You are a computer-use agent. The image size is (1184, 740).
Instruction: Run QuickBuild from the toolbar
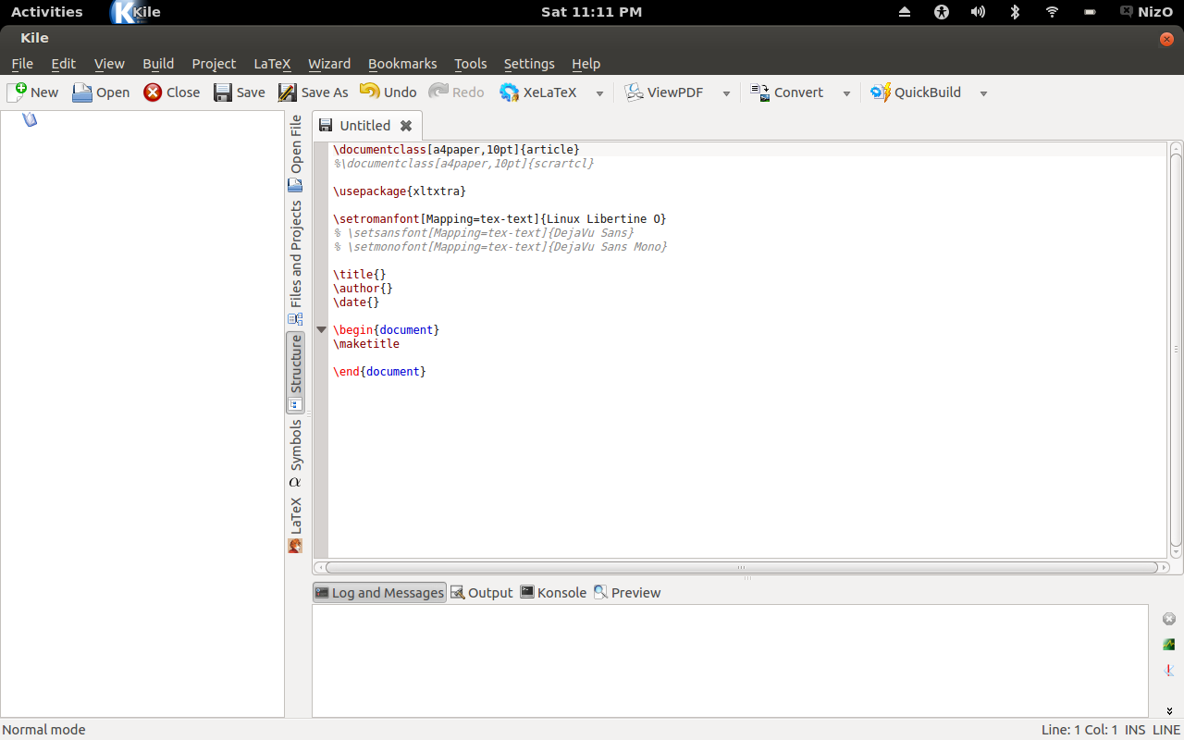pos(915,92)
